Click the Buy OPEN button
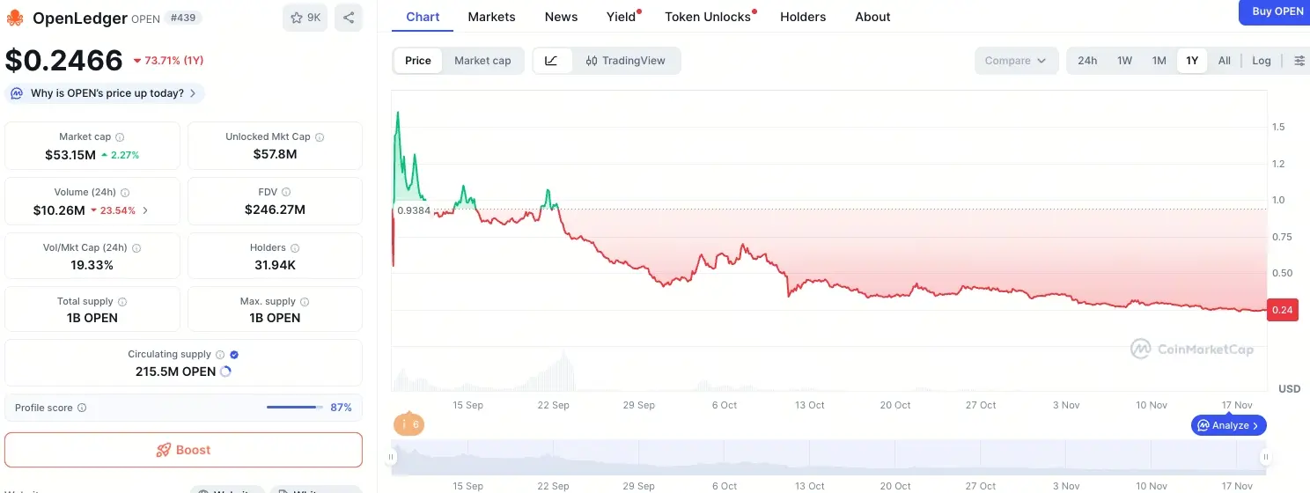Screen dimensions: 1310x493 coord(1274,12)
